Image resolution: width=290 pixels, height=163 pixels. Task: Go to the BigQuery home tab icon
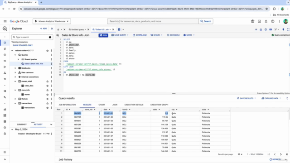[x=58, y=29]
